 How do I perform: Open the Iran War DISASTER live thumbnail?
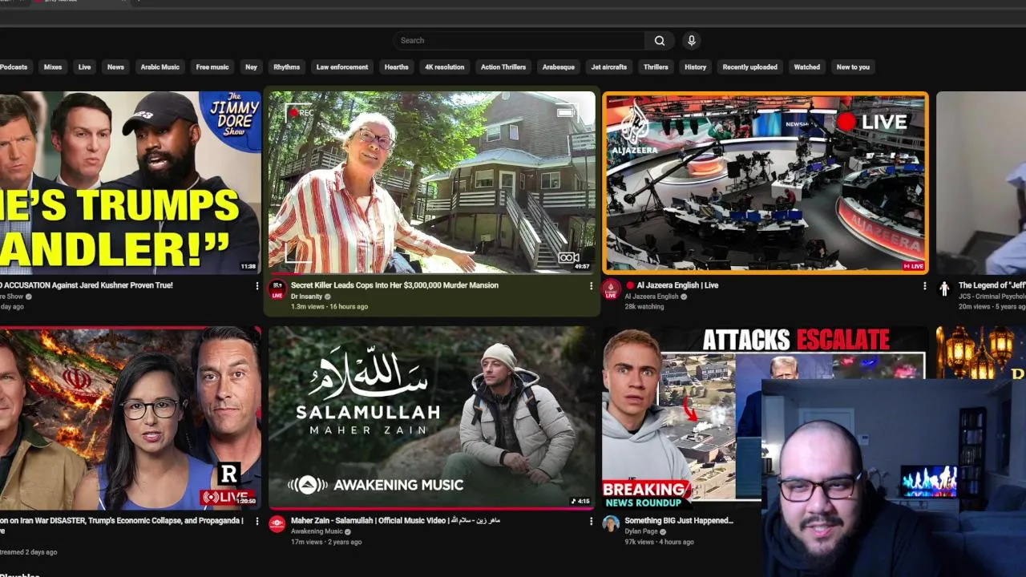click(131, 418)
